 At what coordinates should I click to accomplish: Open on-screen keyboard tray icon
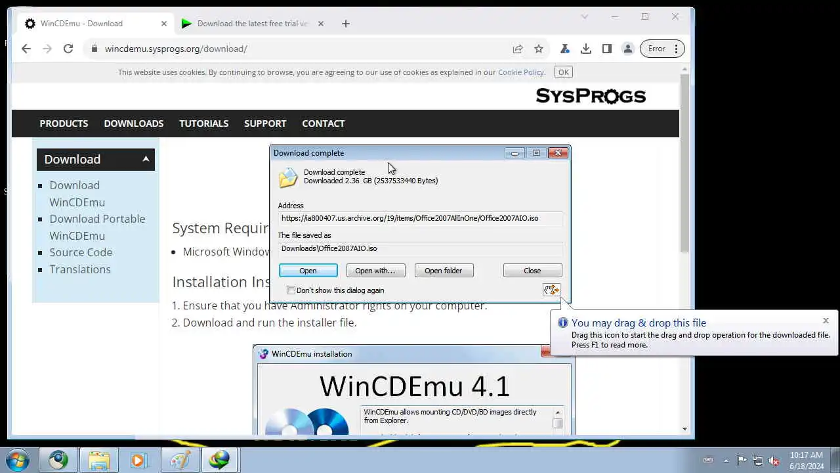[708, 461]
